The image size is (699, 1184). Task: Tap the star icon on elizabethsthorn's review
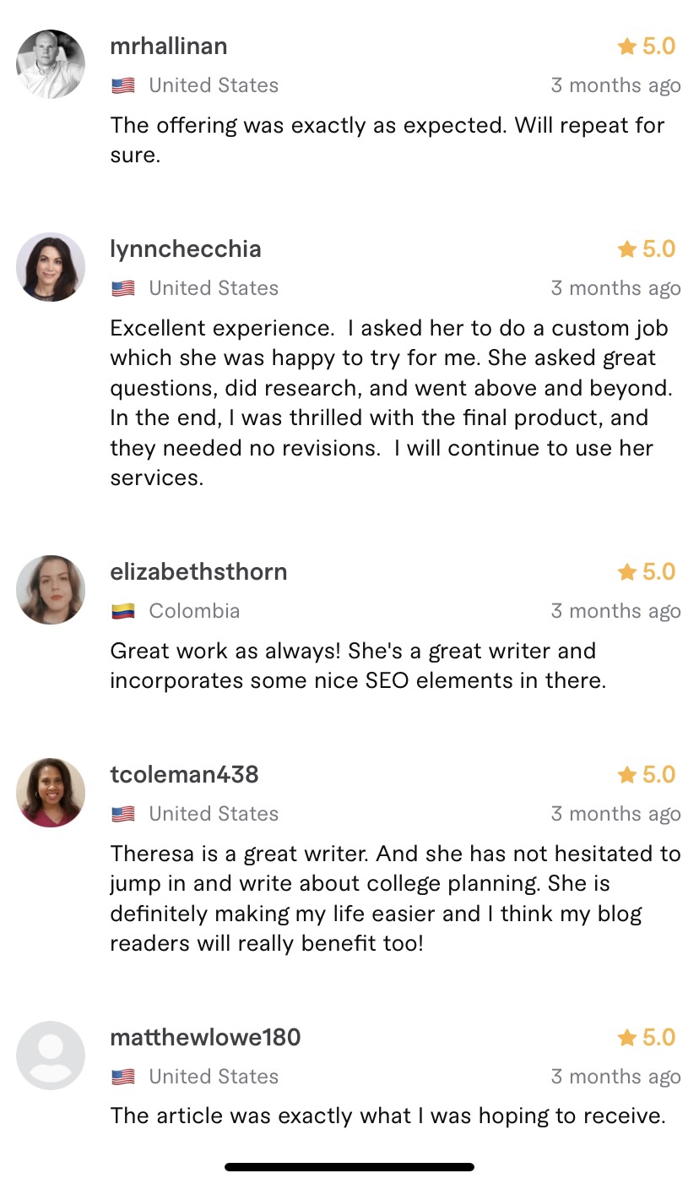click(626, 572)
